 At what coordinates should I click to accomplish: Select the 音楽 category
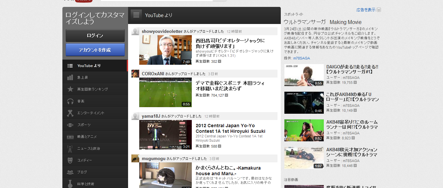pos(95,101)
